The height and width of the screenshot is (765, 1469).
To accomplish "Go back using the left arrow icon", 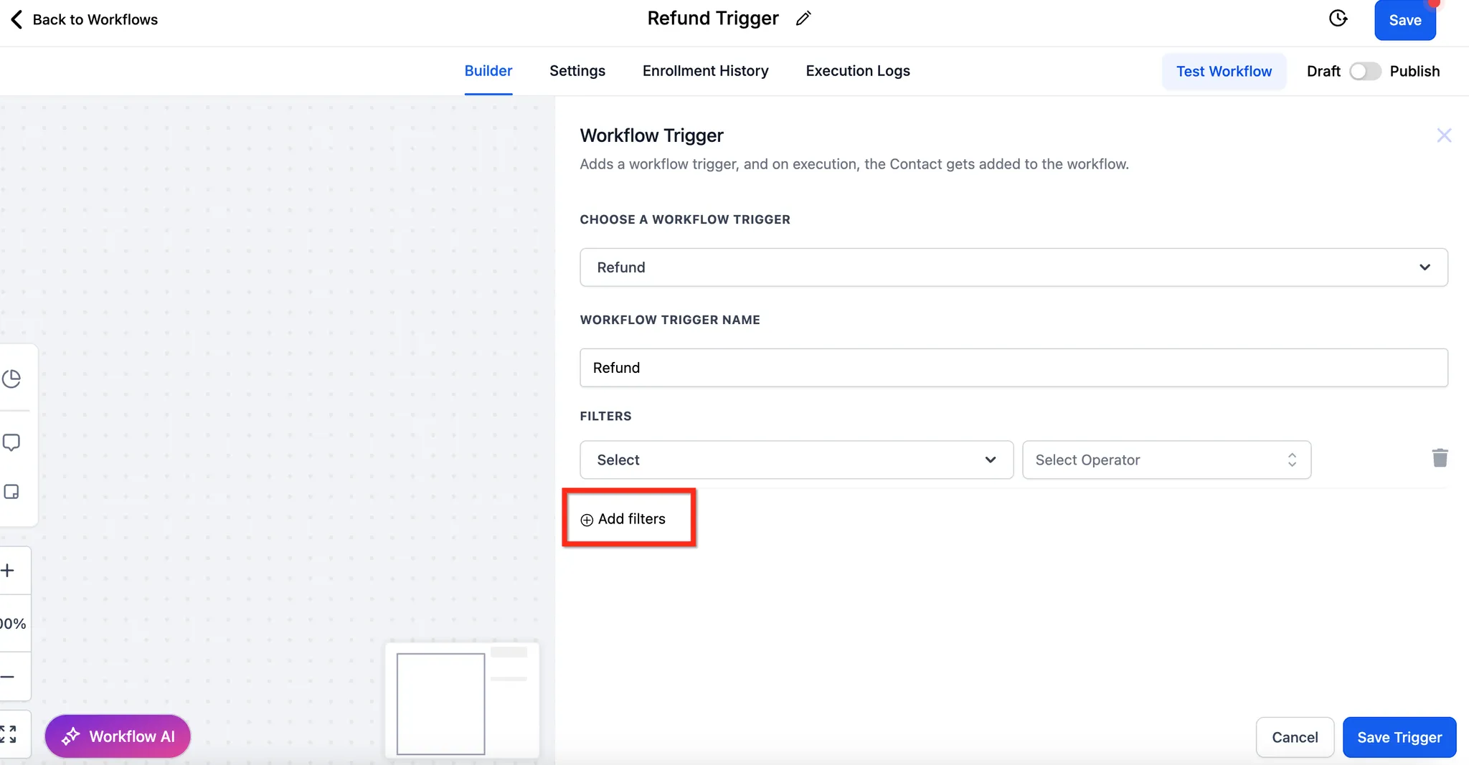I will [16, 19].
